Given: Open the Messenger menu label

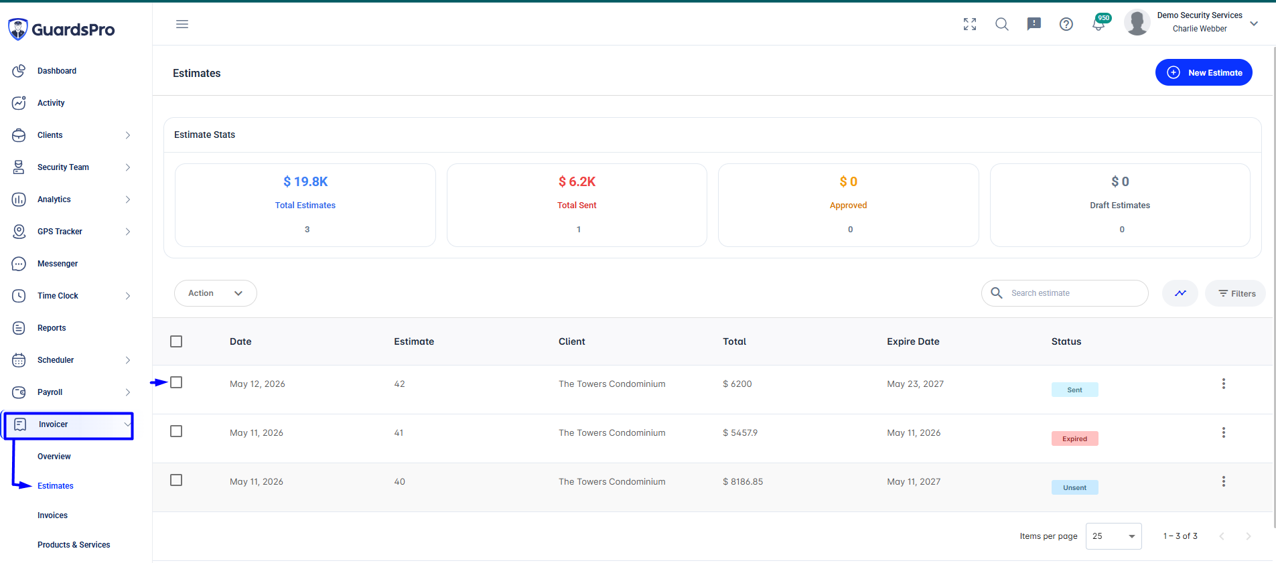Looking at the screenshot, I should coord(58,264).
